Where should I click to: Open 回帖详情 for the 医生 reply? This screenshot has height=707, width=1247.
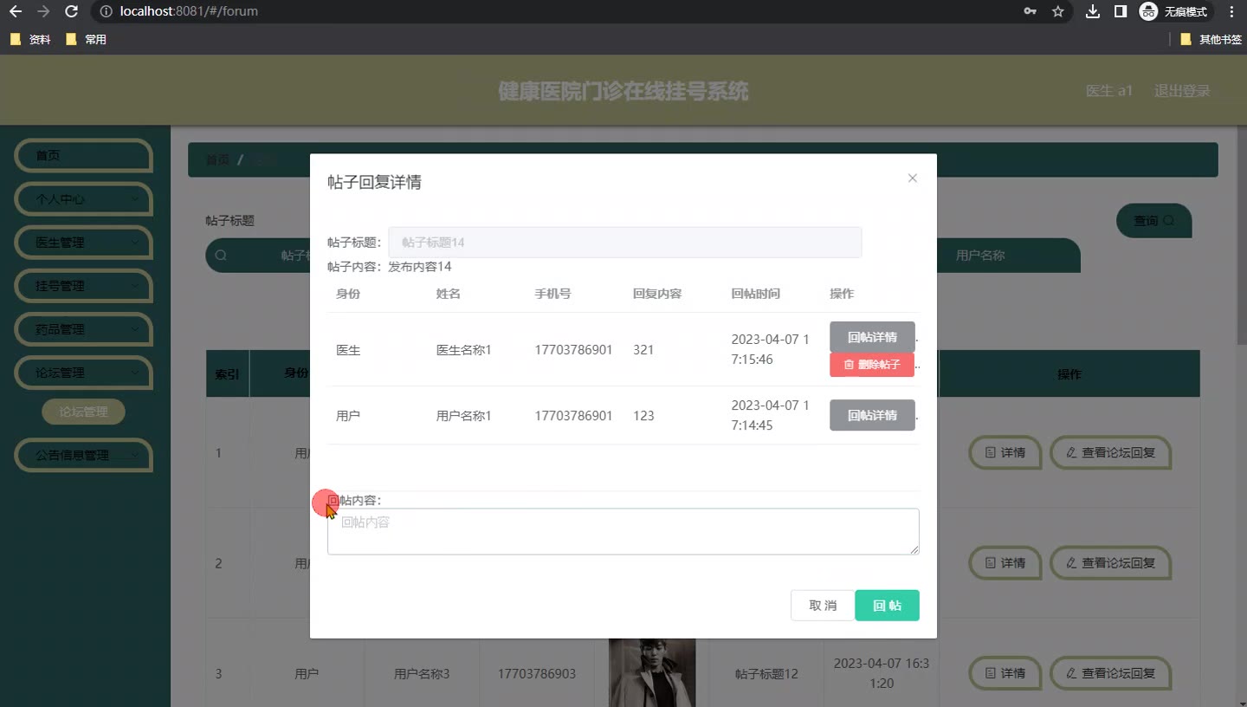(x=872, y=337)
